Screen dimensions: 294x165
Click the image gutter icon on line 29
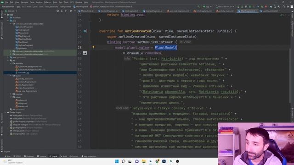coord(85,53)
